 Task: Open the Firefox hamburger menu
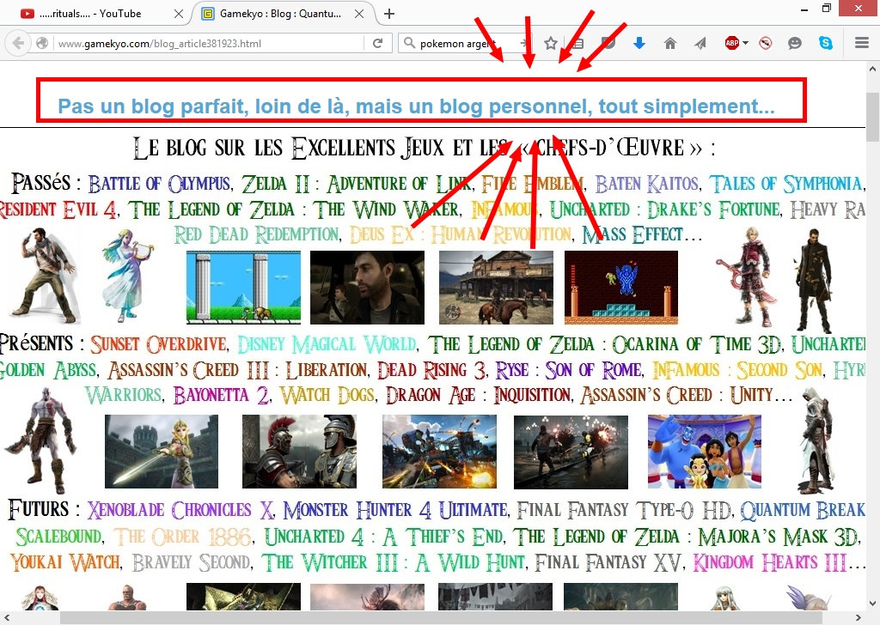862,43
